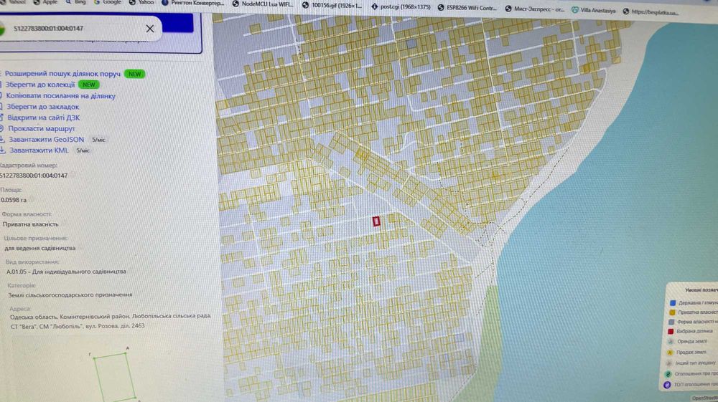Open the 'NodeMCU Lua WIFI' bookmark

(x=263, y=4)
